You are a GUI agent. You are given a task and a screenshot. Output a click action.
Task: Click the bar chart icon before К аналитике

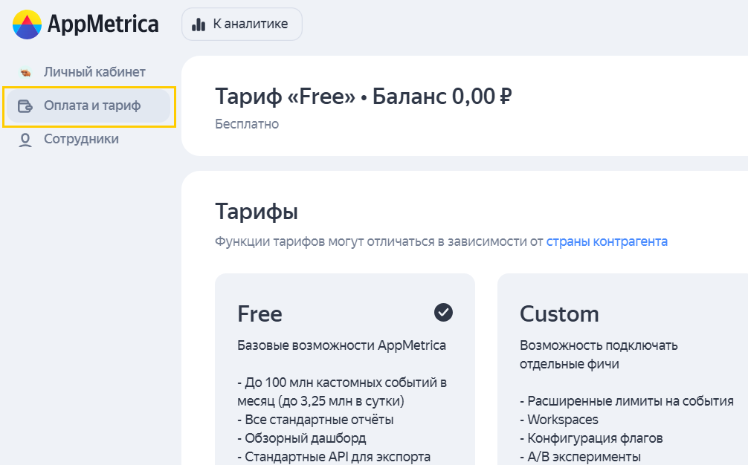point(199,25)
